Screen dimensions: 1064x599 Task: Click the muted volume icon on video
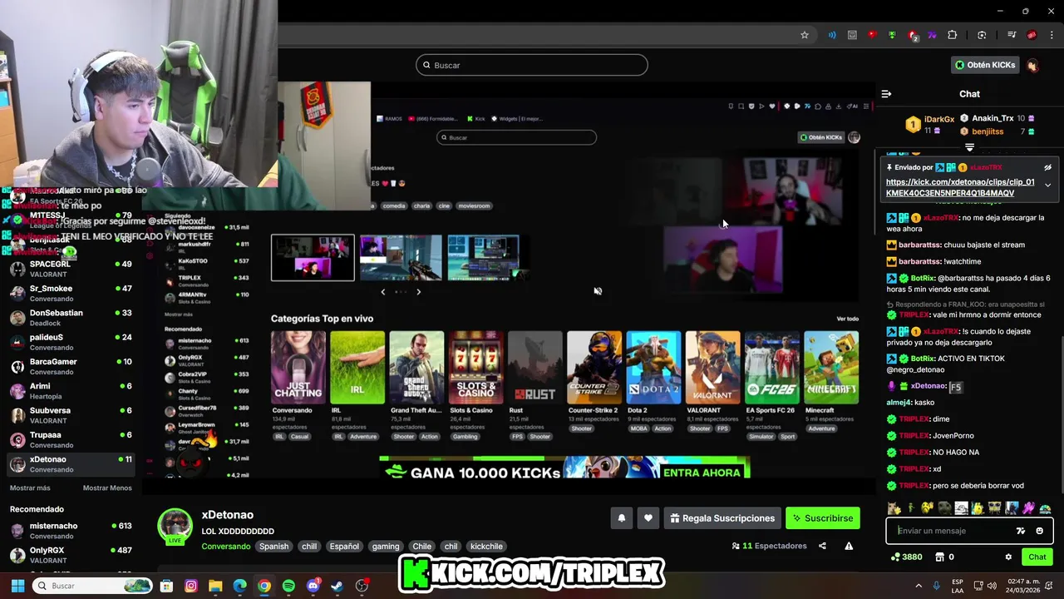(598, 291)
